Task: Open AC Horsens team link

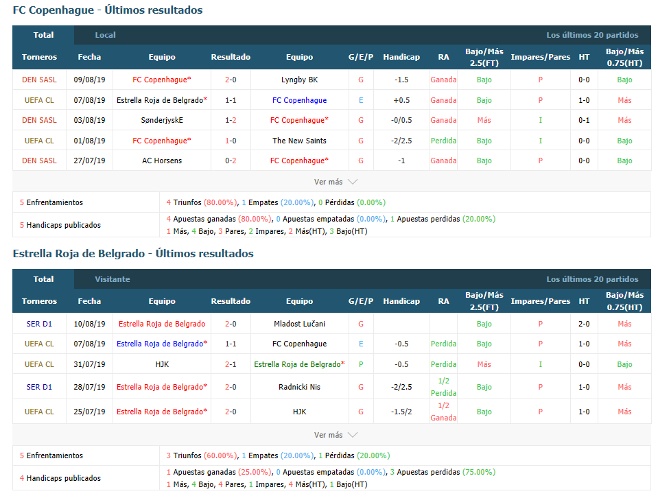Action: [x=162, y=161]
